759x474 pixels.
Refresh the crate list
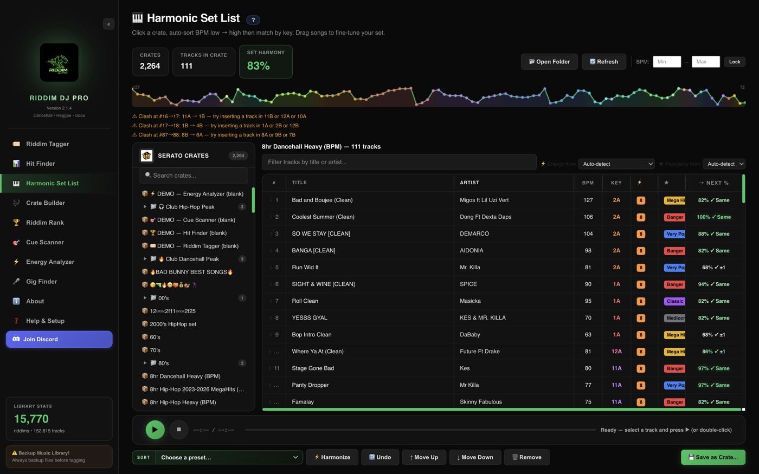click(x=604, y=62)
